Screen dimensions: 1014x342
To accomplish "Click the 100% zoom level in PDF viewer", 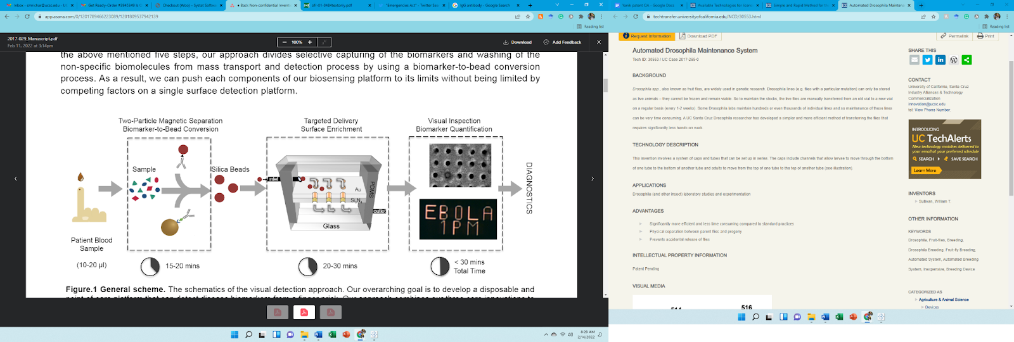I will coord(297,42).
